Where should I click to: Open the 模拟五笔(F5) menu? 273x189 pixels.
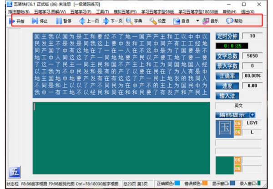125,12
